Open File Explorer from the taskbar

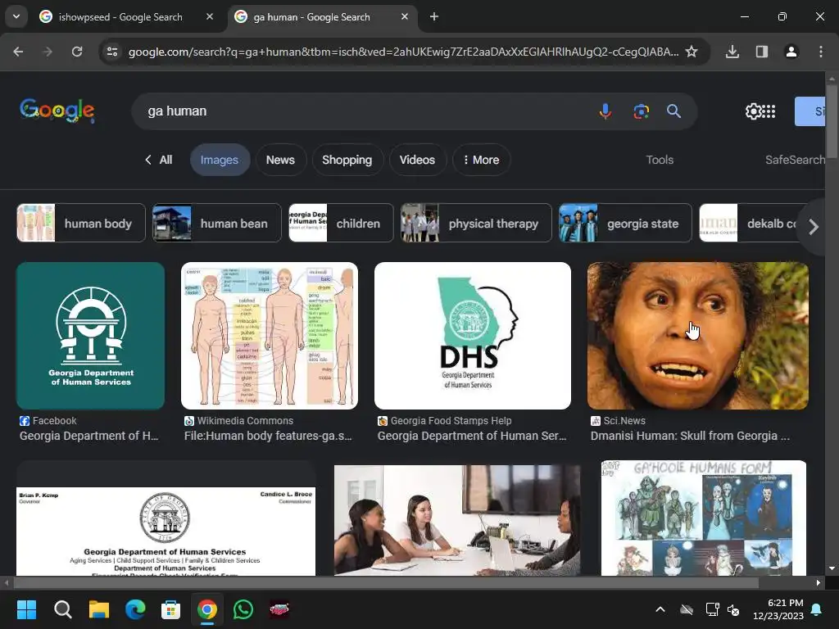[x=99, y=609]
